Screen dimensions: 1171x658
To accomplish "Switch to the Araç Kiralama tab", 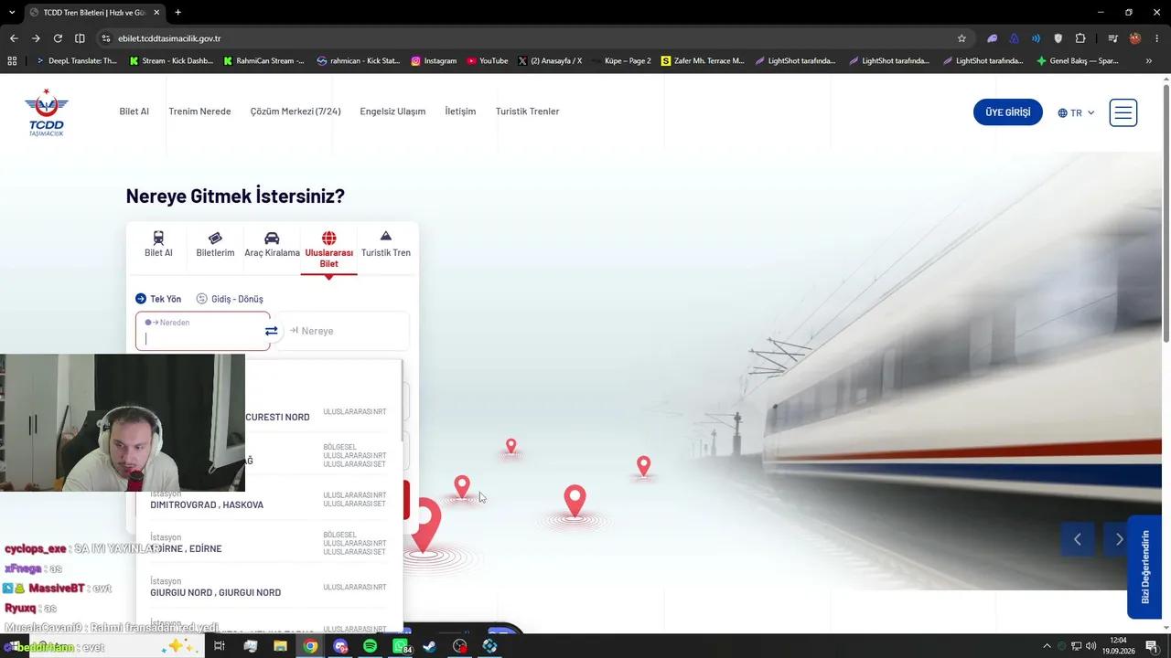I will [x=272, y=245].
